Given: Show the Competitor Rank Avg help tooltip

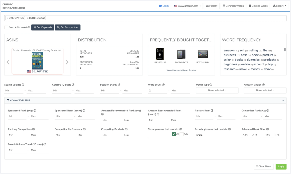Looking at the screenshot, I should click(x=268, y=111).
